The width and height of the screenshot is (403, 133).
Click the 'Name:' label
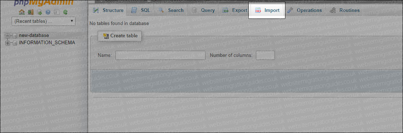pos(105,55)
